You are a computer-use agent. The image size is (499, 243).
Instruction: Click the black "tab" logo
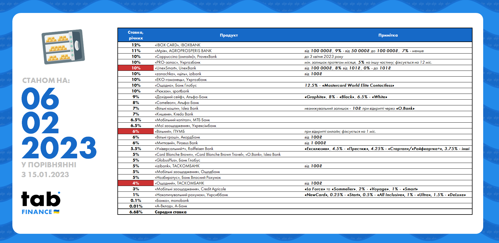click(x=41, y=199)
